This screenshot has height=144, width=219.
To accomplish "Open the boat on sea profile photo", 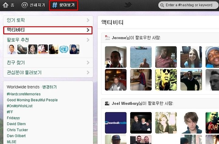I will [x=141, y=57].
